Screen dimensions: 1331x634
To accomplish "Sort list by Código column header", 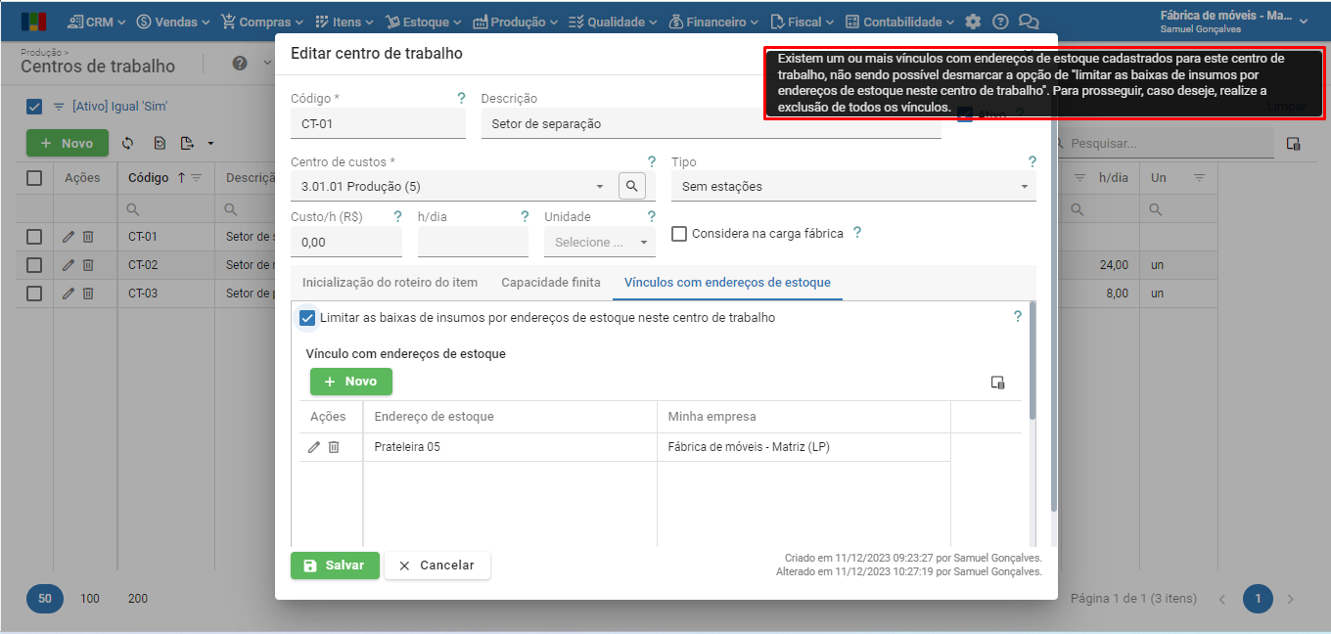I will click(149, 178).
